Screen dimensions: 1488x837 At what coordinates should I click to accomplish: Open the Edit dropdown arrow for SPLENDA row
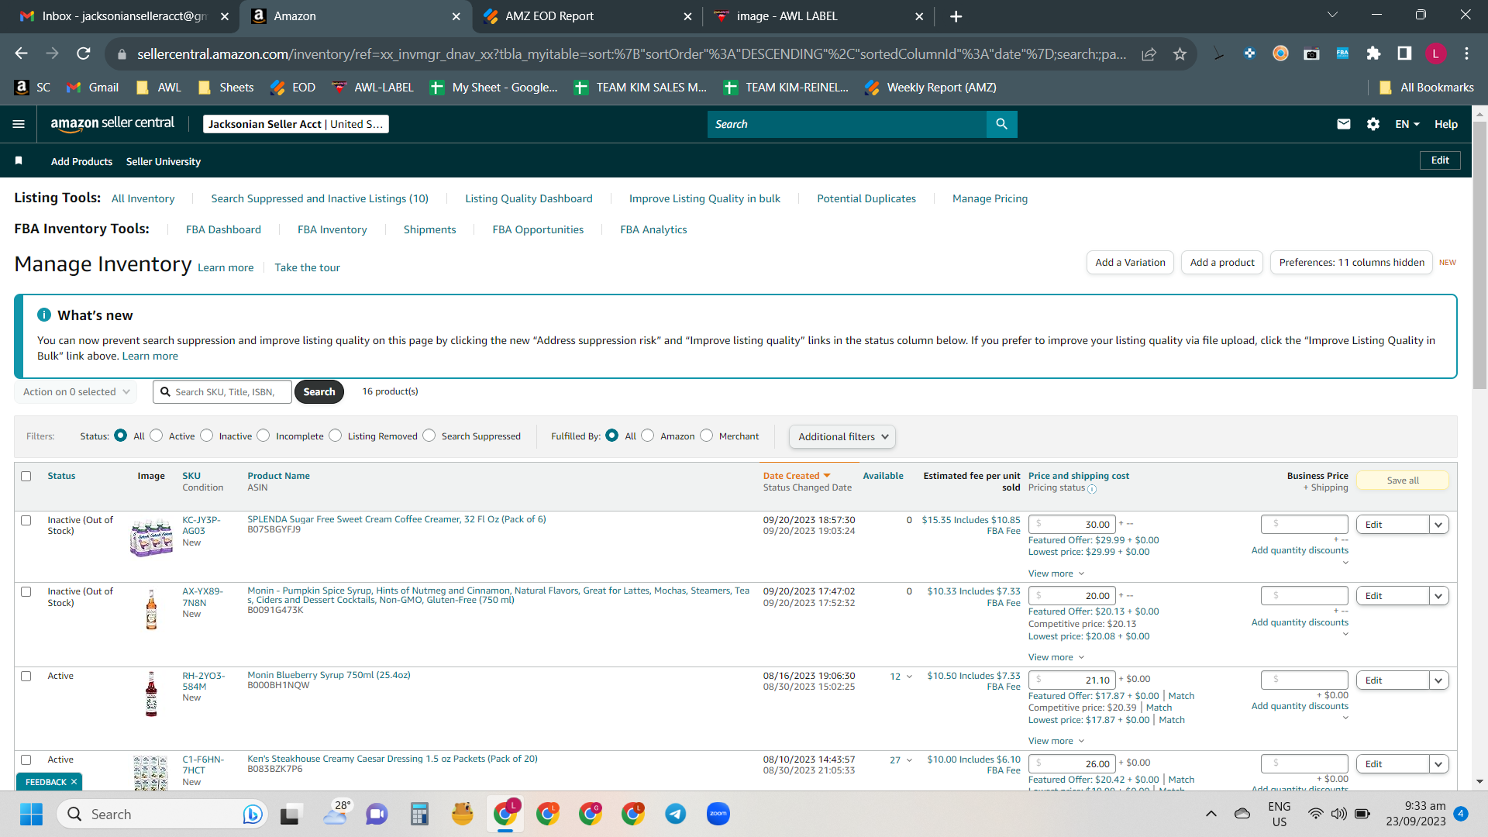tap(1439, 525)
